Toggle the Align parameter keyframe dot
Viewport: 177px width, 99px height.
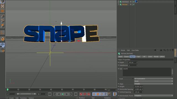(118, 84)
